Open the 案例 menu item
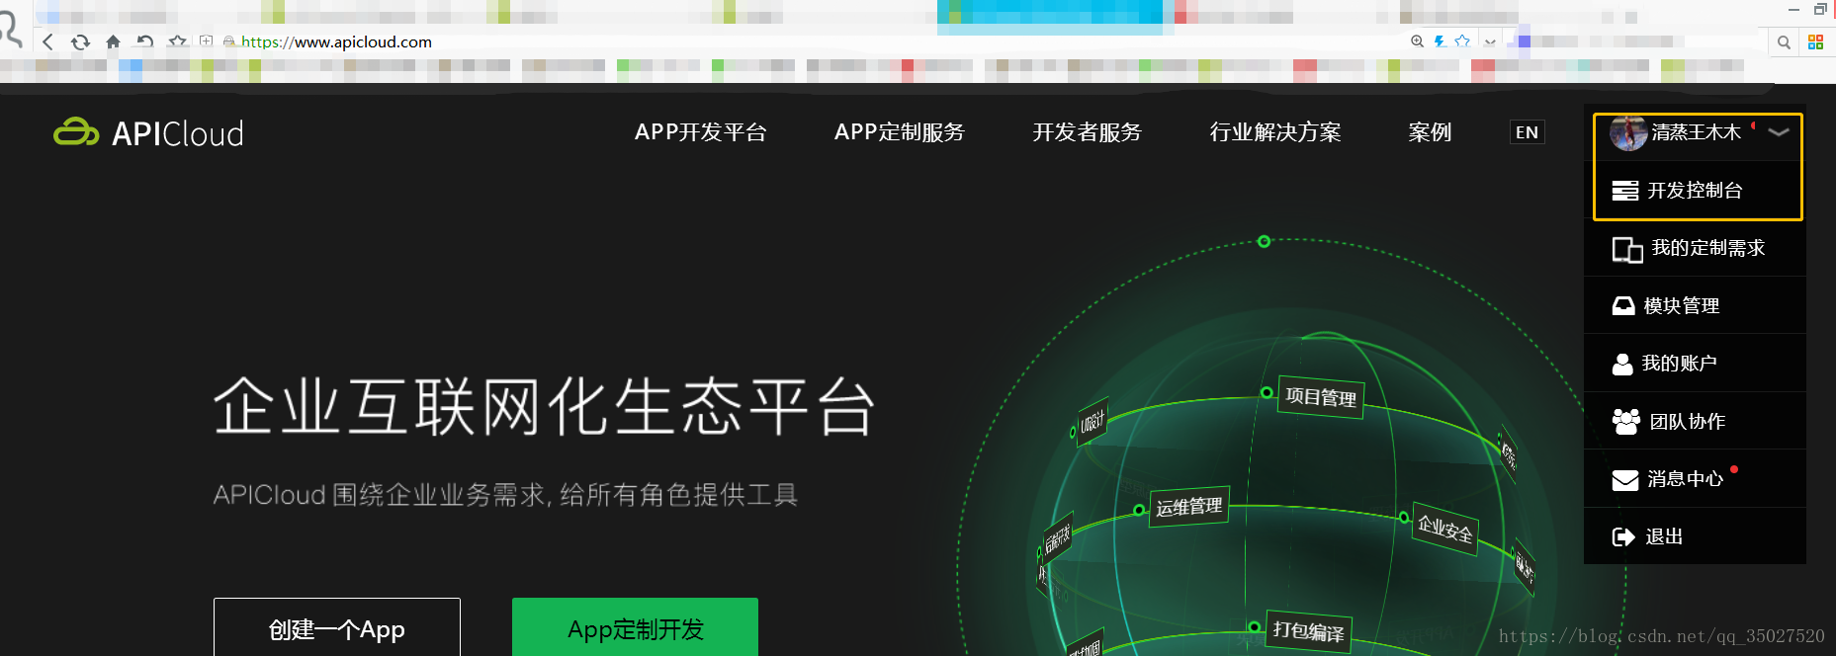This screenshot has height=656, width=1836. 1430,132
